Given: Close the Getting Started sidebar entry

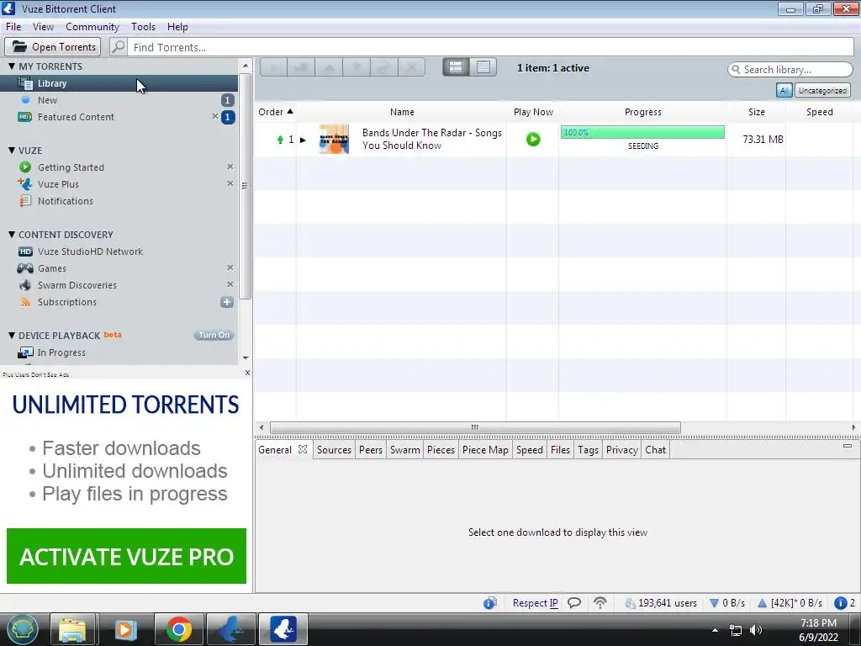Looking at the screenshot, I should (230, 167).
